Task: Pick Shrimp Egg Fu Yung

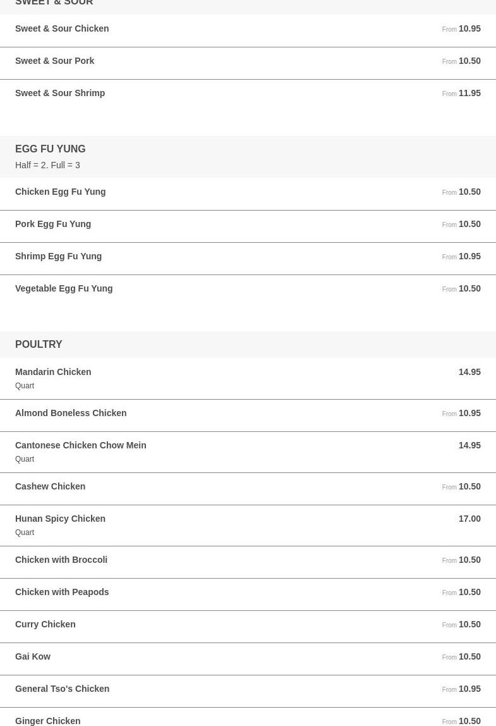Action: coord(248,259)
